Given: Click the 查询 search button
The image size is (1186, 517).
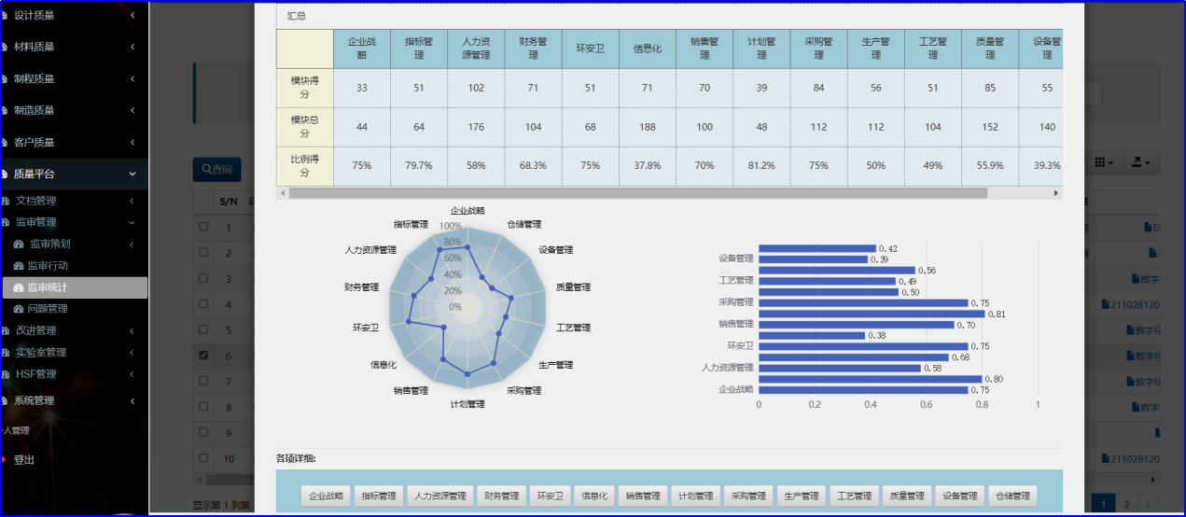Looking at the screenshot, I should [x=216, y=170].
